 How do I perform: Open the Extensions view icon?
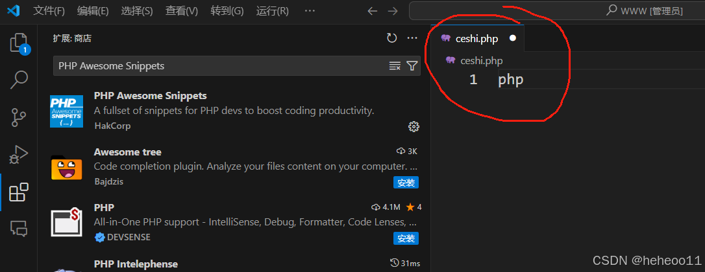pyautogui.click(x=19, y=192)
